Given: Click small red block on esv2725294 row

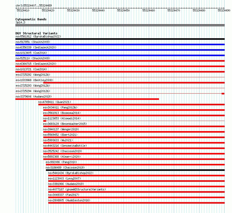Looking at the screenshot, I should 223,94.
